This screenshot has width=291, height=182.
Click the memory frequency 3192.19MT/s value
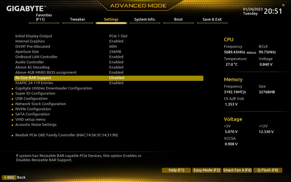(235, 92)
